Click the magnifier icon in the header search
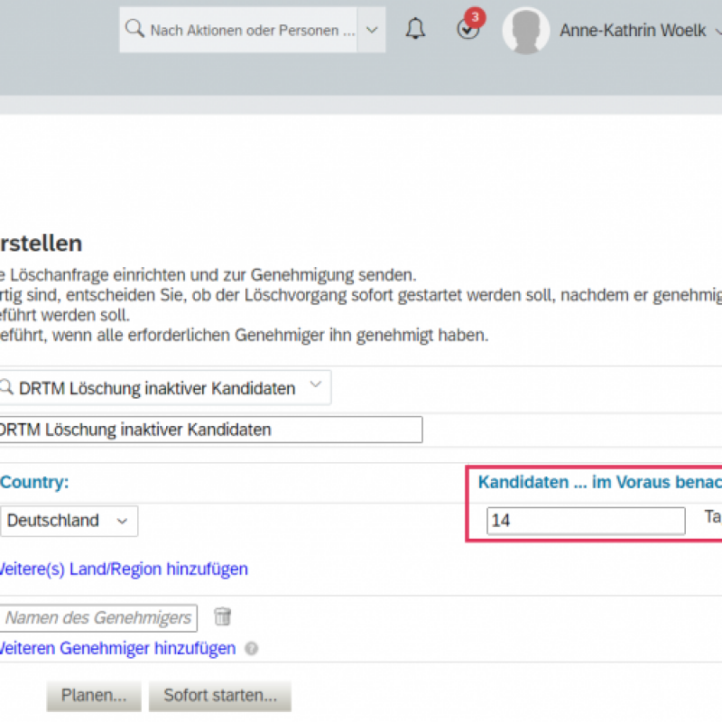 (x=134, y=30)
